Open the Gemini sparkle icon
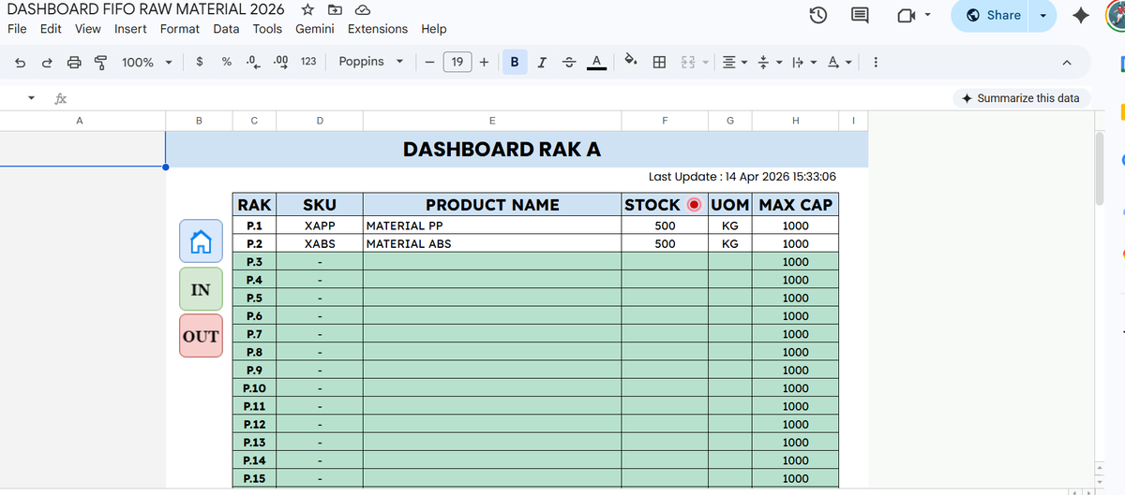 click(1081, 15)
